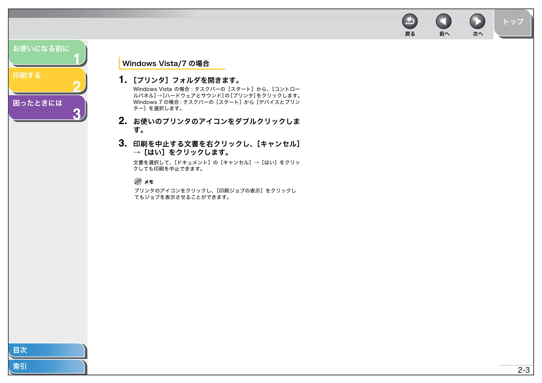Open the トップ tab
The width and height of the screenshot is (542, 383).
pos(513,22)
